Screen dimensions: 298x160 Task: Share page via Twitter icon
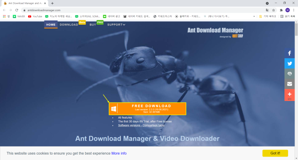[x=290, y=64]
